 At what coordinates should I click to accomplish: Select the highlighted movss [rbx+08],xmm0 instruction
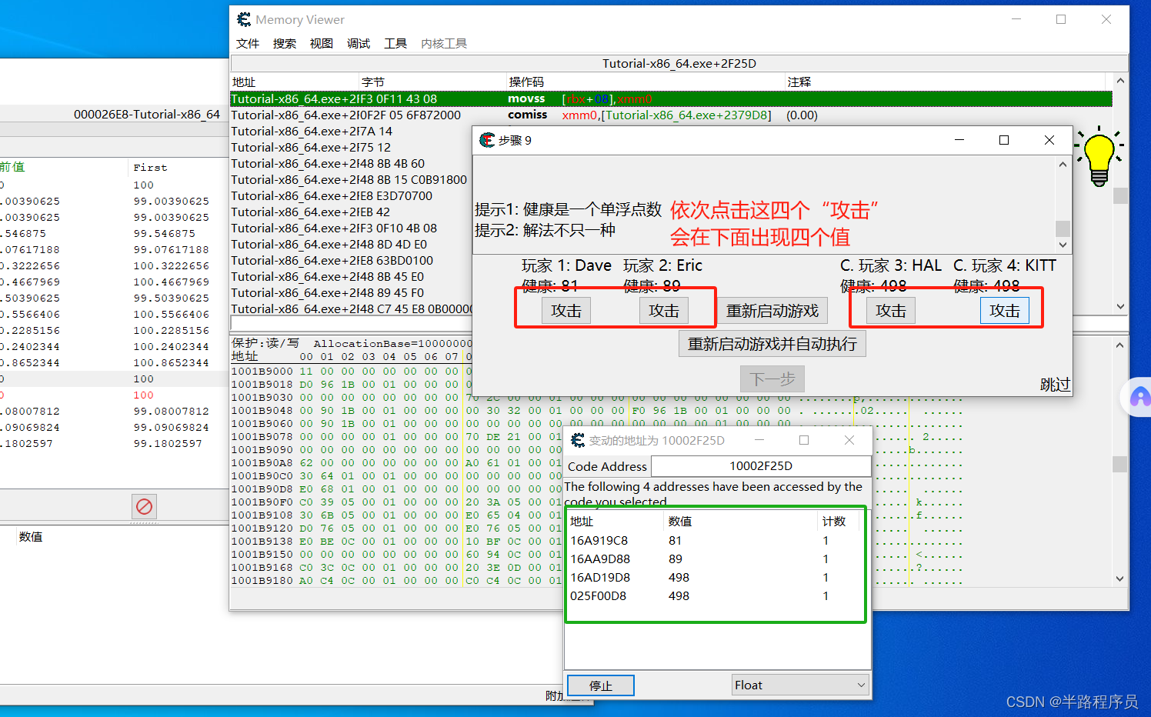(x=671, y=98)
